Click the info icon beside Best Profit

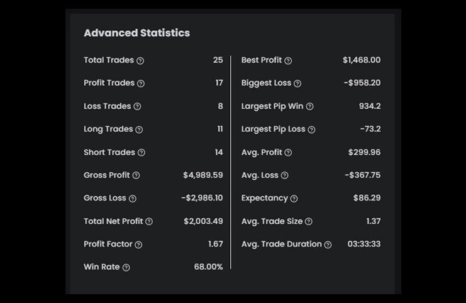[x=288, y=61]
